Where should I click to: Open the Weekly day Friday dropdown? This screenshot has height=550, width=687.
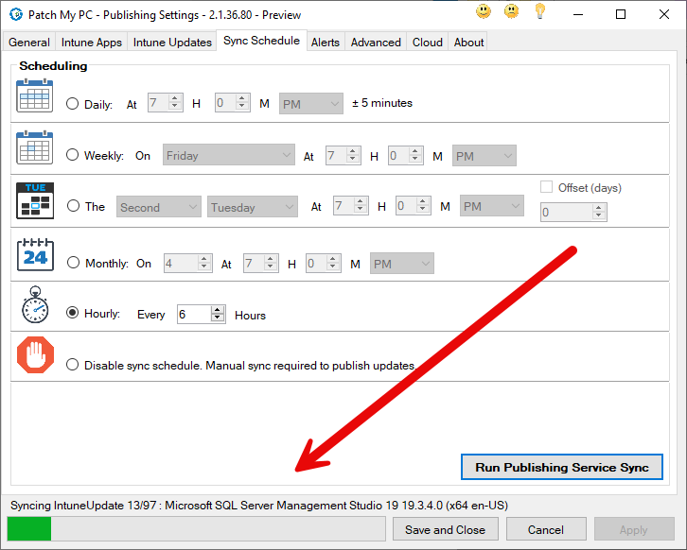pos(229,155)
